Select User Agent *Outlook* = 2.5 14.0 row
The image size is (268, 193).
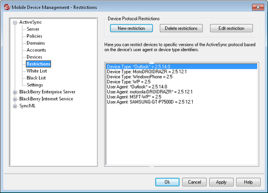click(182, 87)
